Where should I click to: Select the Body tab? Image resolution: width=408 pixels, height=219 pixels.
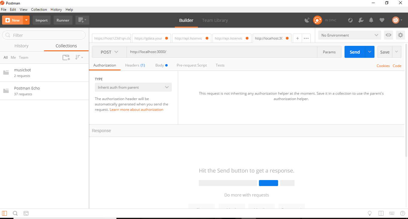click(161, 65)
